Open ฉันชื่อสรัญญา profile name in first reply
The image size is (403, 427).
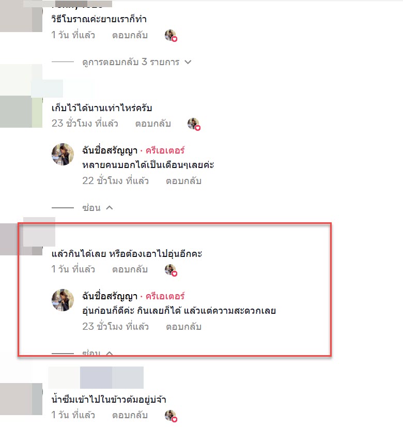(110, 150)
